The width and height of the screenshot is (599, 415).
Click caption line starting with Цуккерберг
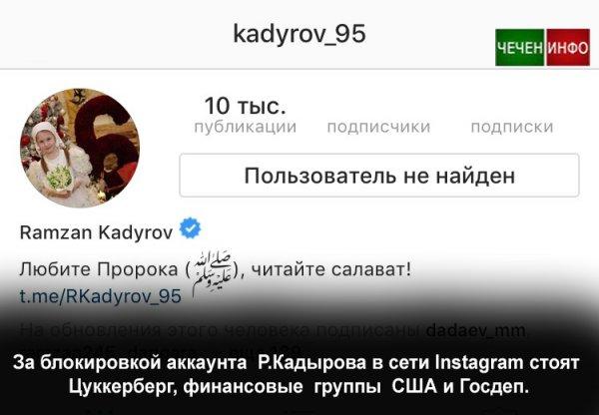click(x=299, y=386)
